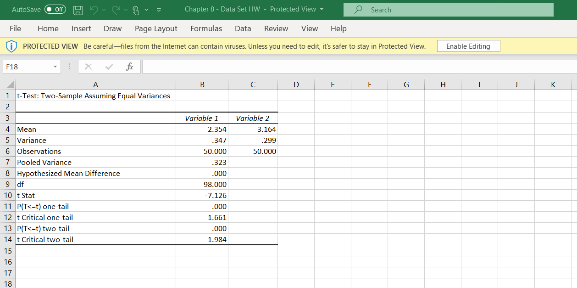Viewport: 577px width, 288px height.
Task: Click the Save icon
Action: click(x=78, y=9)
